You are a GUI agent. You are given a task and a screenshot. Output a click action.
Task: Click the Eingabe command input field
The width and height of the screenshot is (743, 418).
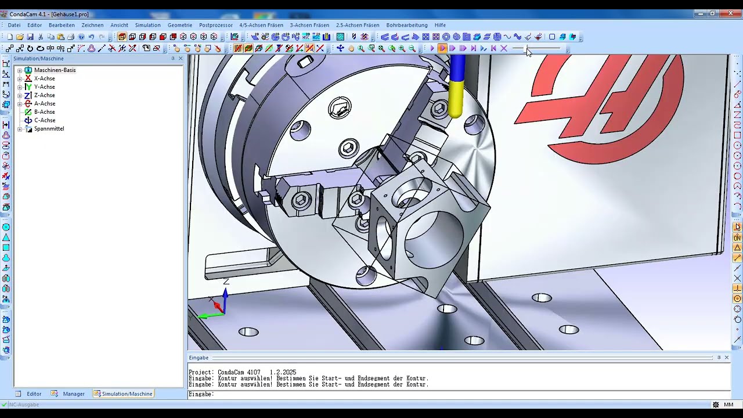click(x=459, y=394)
